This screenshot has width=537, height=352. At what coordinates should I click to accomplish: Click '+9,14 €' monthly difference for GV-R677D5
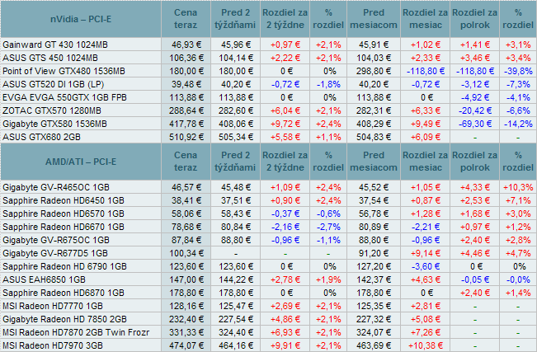point(426,253)
